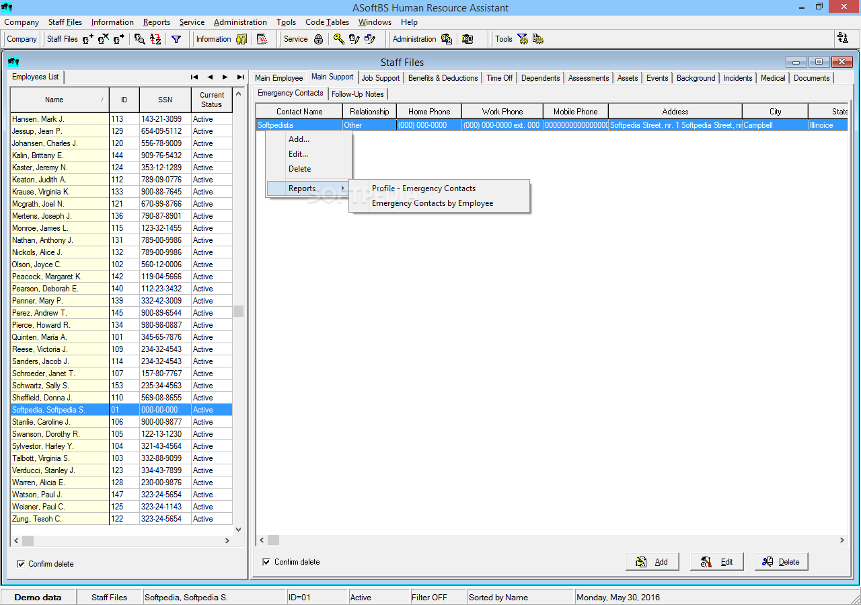Select Profile - Emergency Contacts report
The image size is (861, 605).
tap(439, 188)
